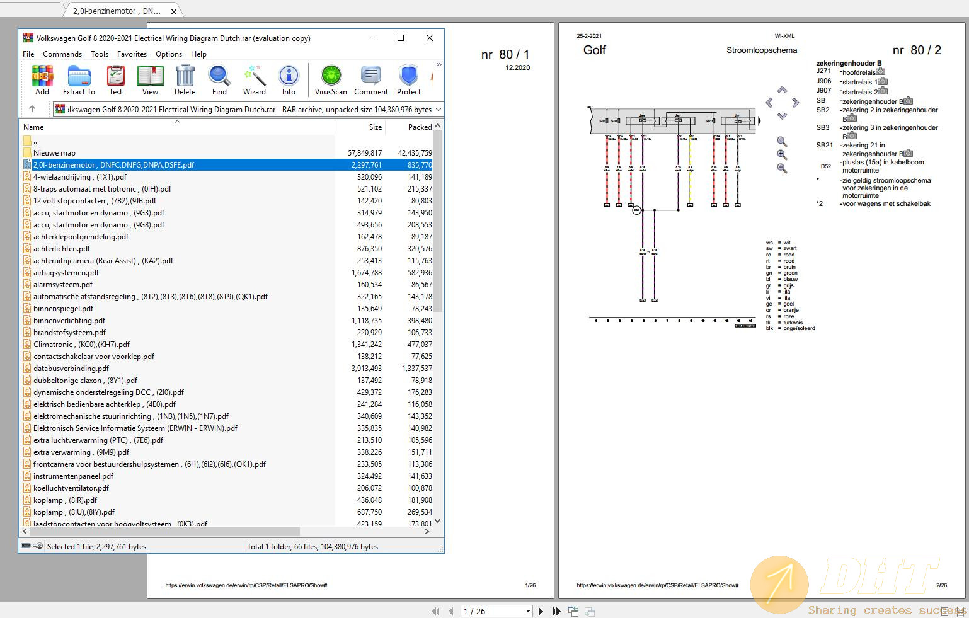Go up one folder level in WinRAR

click(x=32, y=109)
